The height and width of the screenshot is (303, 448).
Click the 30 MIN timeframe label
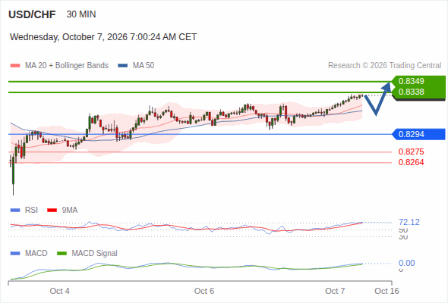pos(81,14)
